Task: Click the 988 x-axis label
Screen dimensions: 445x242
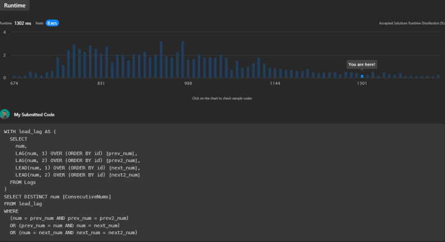Action: point(188,83)
